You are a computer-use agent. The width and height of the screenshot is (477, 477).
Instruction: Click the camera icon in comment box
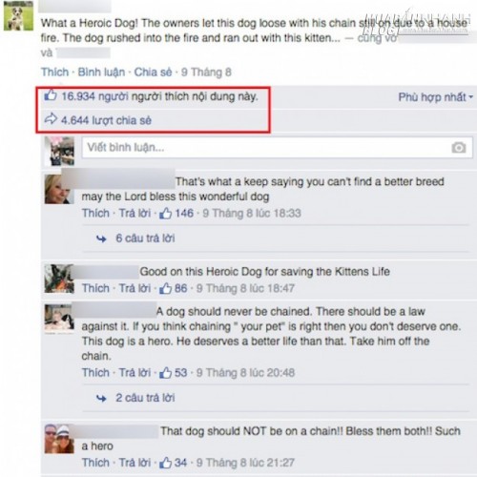point(458,148)
